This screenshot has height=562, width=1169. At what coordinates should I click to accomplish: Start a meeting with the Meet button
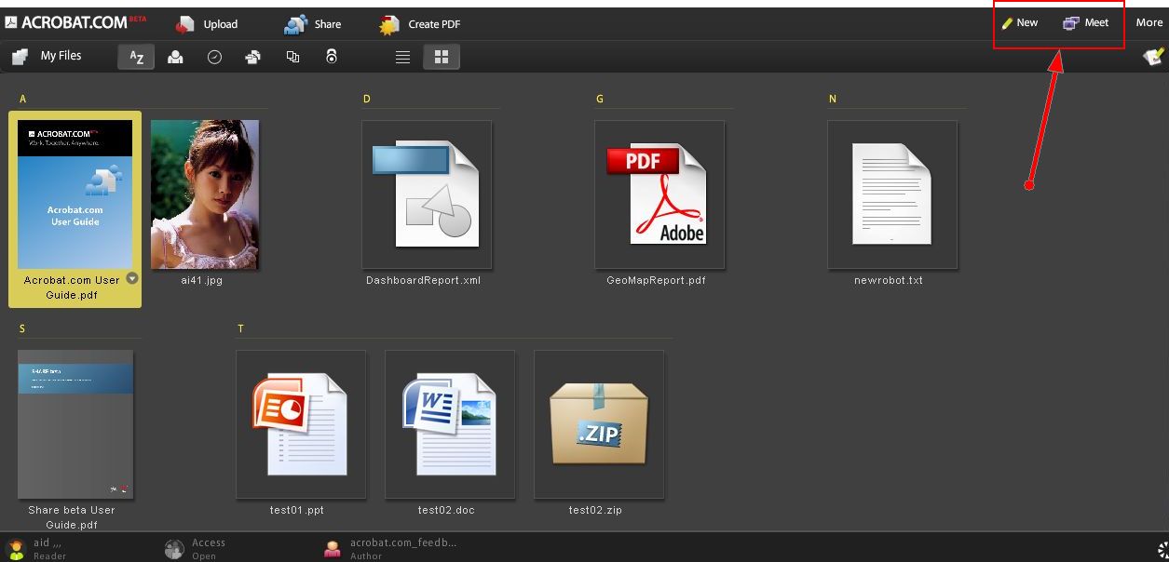point(1086,22)
